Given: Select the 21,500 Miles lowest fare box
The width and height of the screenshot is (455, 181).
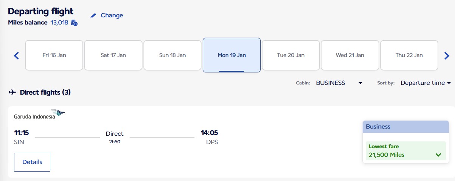Looking at the screenshot, I should tap(405, 151).
